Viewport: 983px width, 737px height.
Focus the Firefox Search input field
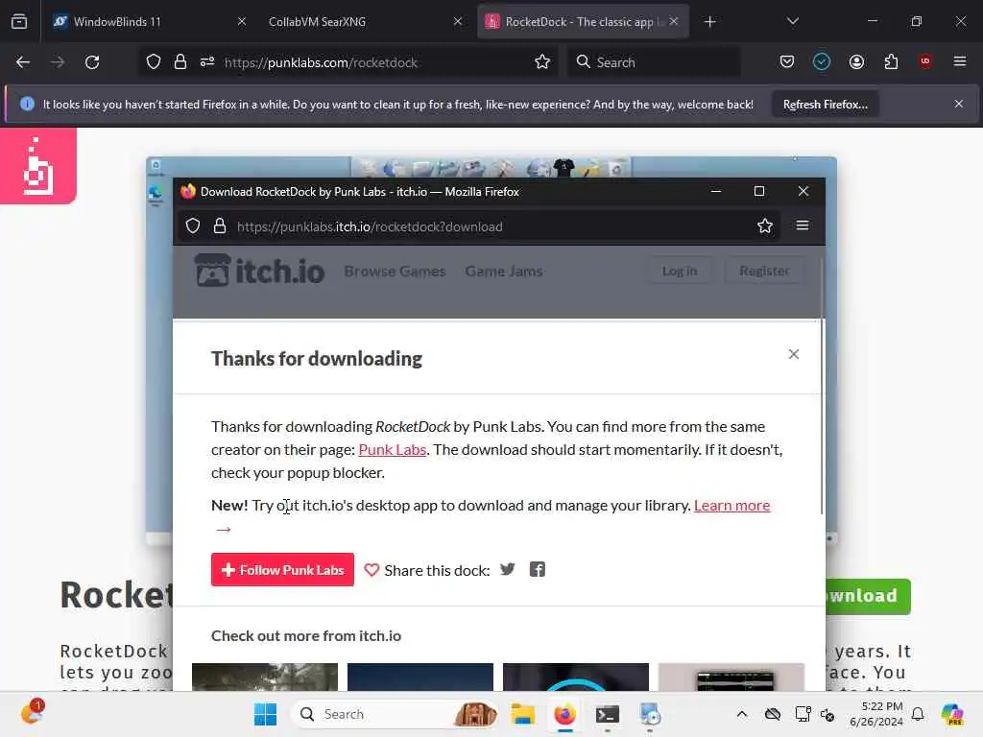[x=655, y=62]
